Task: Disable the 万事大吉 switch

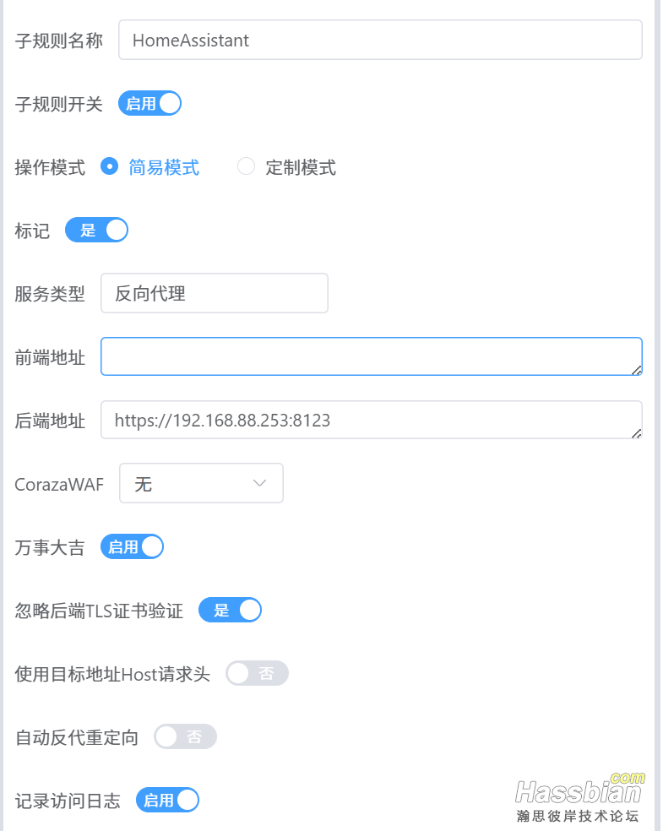Action: point(132,546)
